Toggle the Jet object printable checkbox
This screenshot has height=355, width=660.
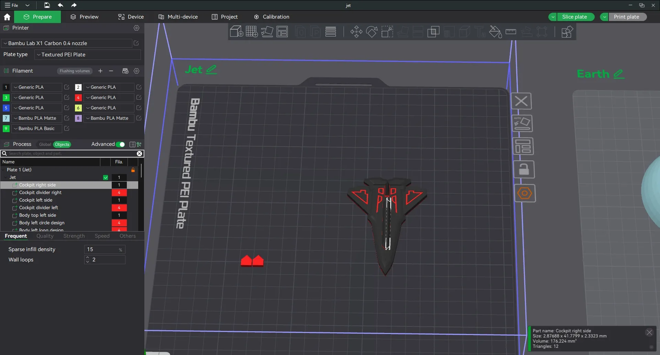click(x=106, y=177)
